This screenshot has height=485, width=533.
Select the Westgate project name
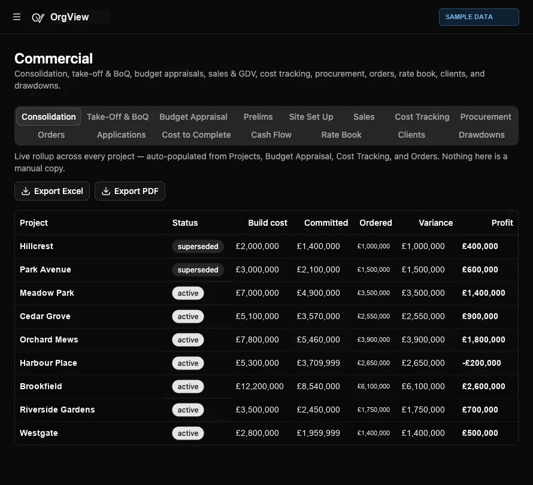pyautogui.click(x=39, y=433)
